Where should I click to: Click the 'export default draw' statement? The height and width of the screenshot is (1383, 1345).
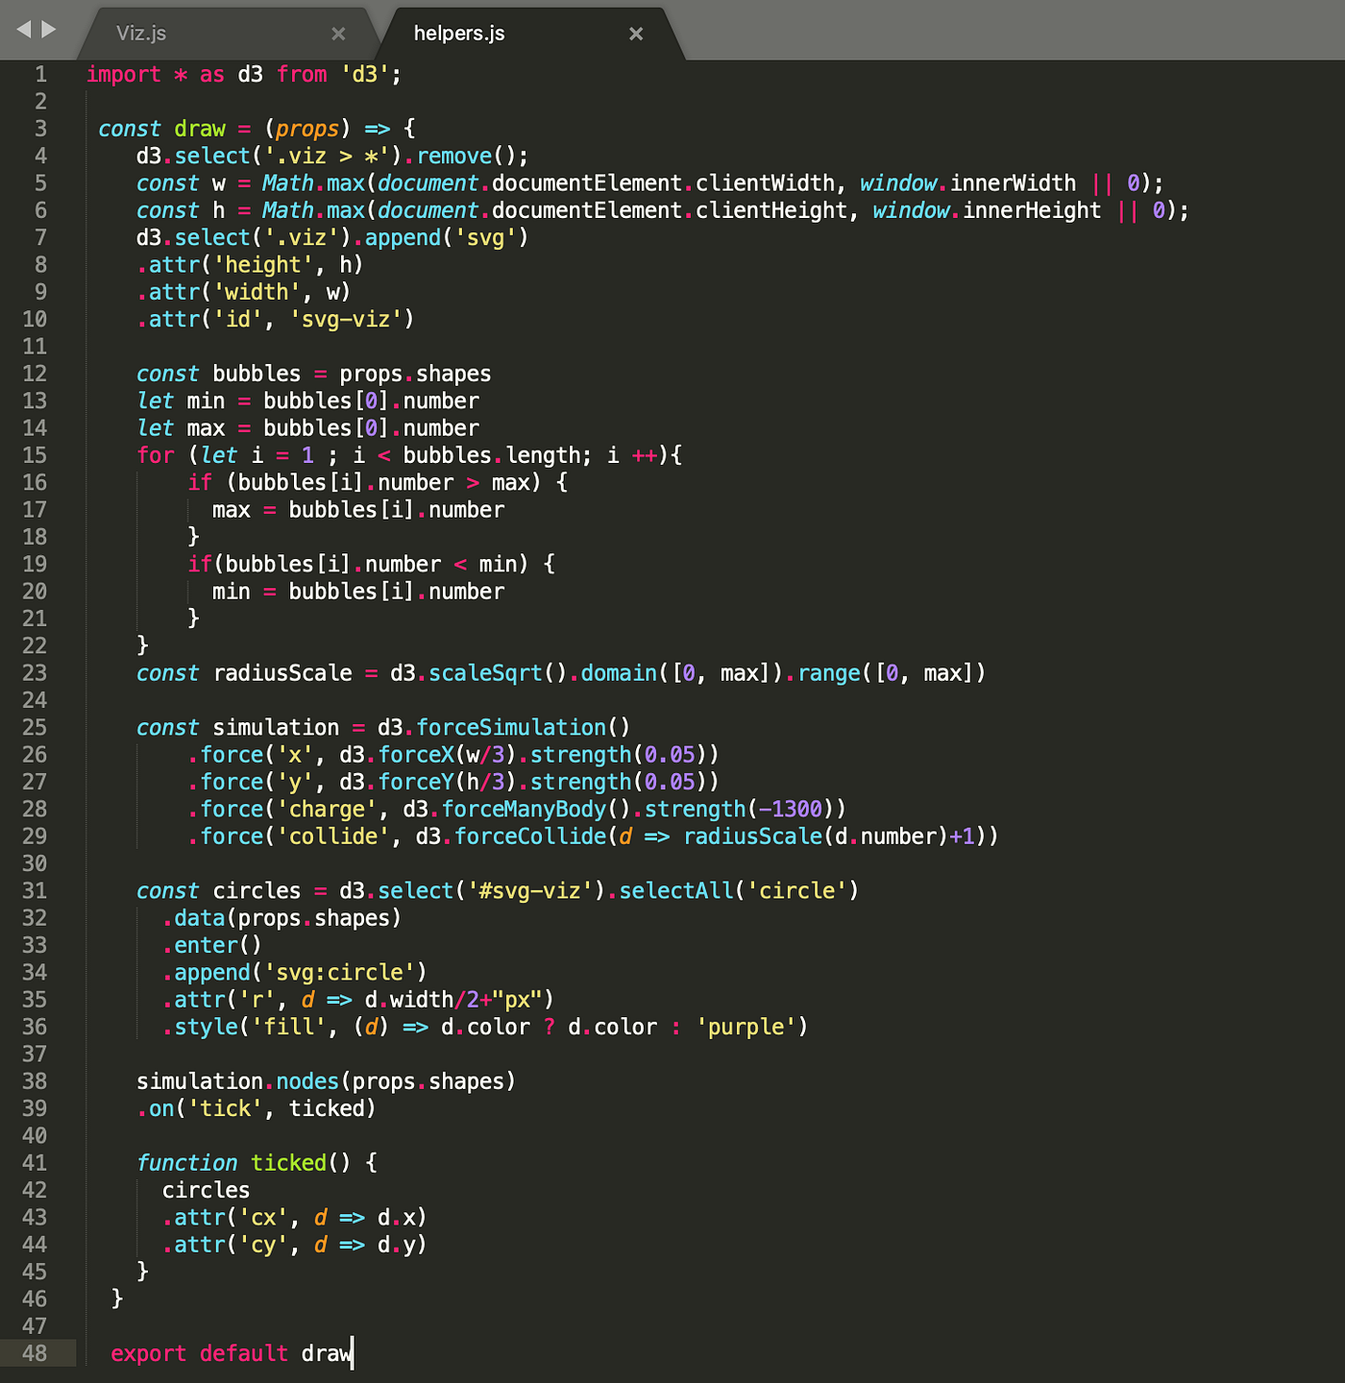coord(231,1353)
